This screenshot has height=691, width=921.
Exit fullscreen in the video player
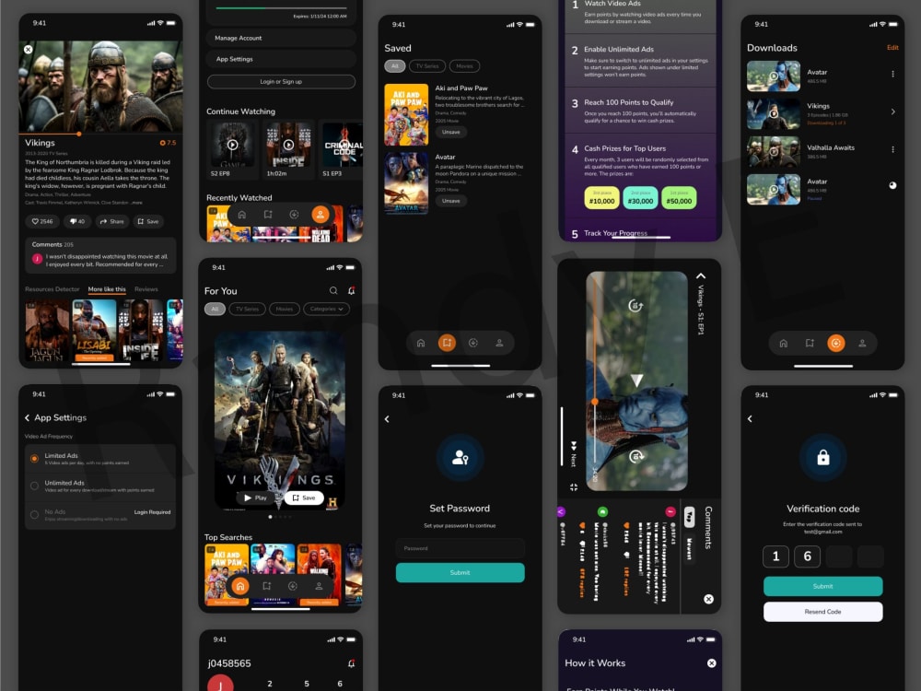(x=574, y=487)
